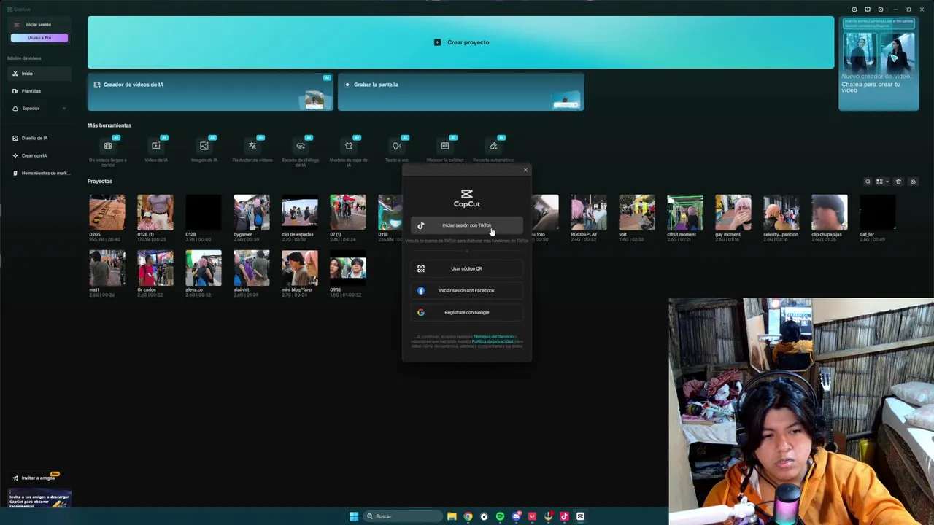
Task: Click Invitar a amigos
Action: tap(38, 478)
